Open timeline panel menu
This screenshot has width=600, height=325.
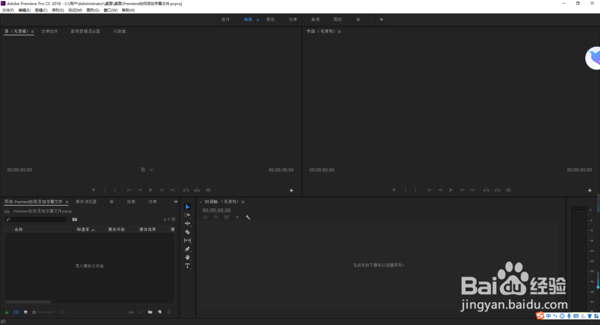click(242, 202)
